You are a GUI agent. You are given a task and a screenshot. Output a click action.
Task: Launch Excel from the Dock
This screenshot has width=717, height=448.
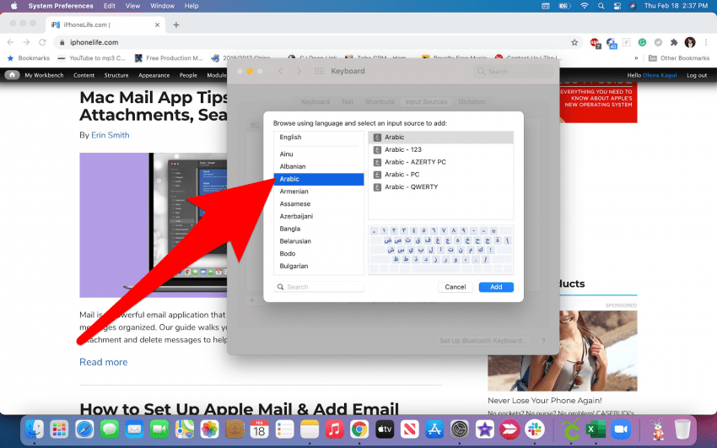coord(596,429)
